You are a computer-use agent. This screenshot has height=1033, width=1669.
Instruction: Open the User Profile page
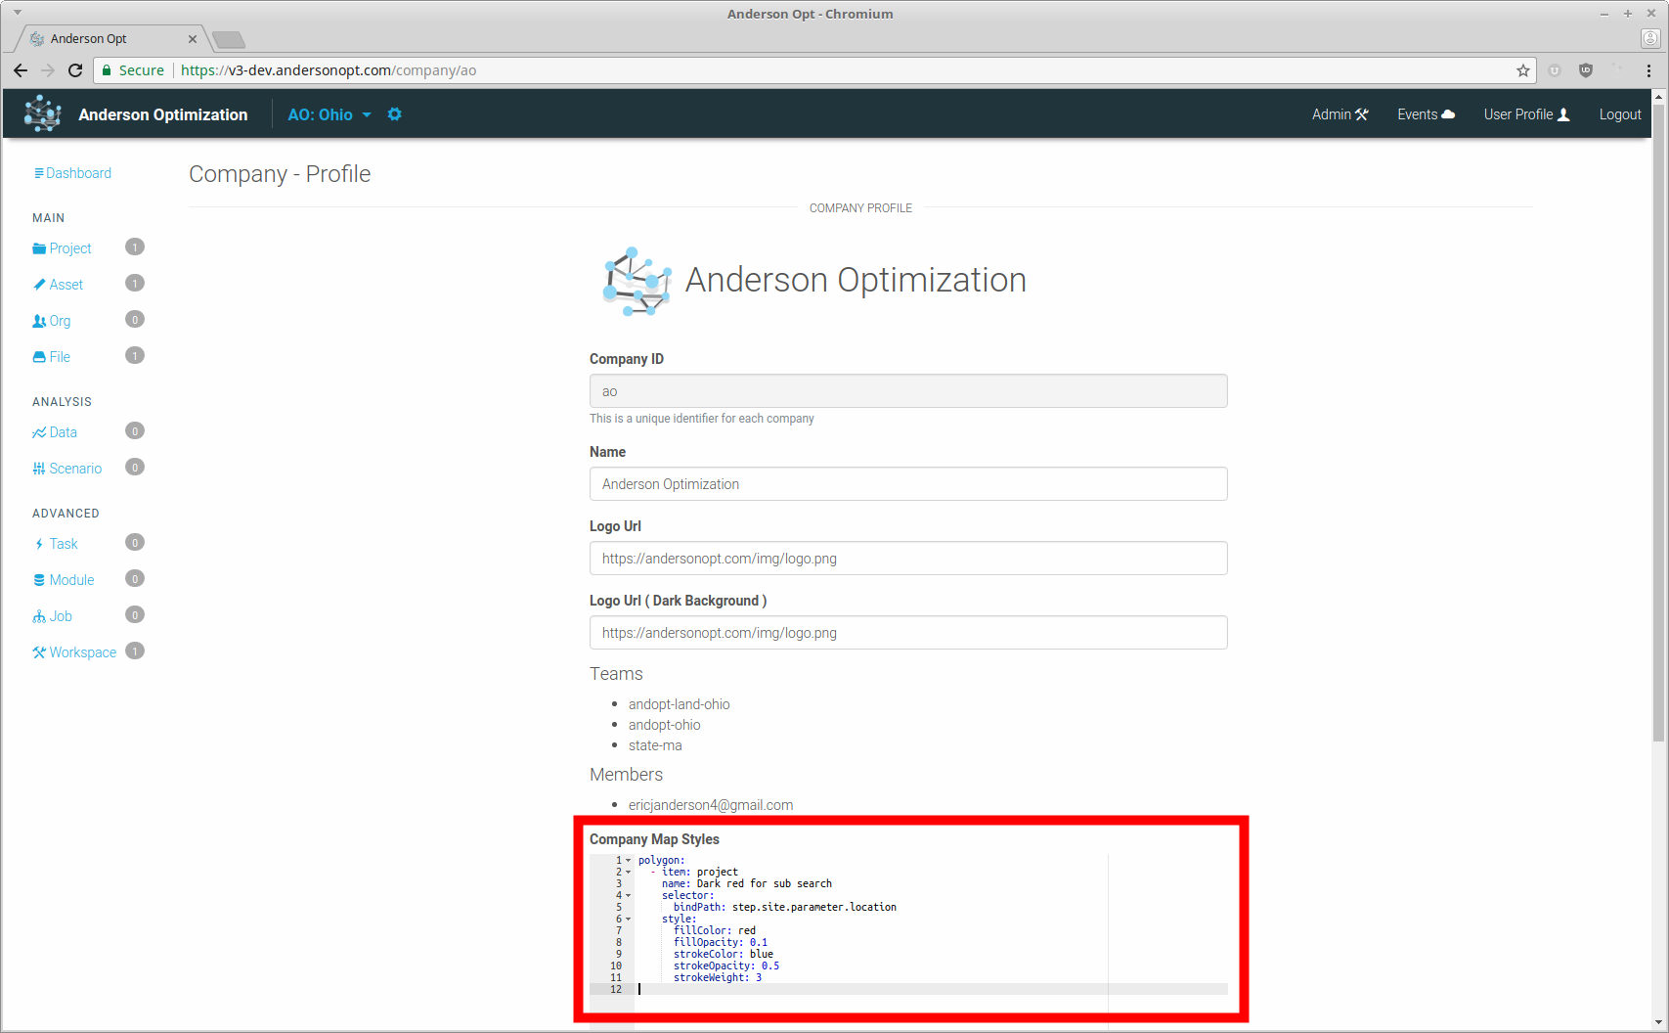pos(1526,114)
